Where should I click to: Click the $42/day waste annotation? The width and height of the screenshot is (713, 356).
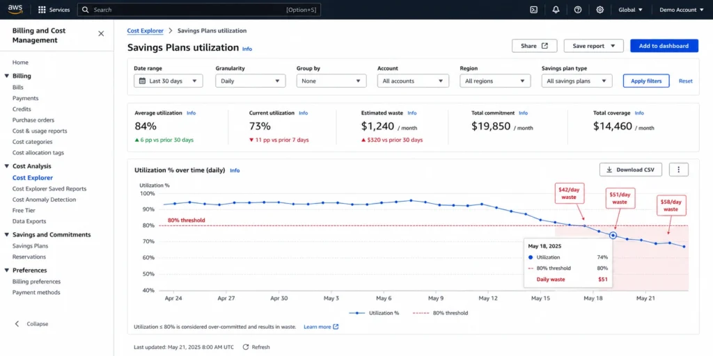click(568, 193)
